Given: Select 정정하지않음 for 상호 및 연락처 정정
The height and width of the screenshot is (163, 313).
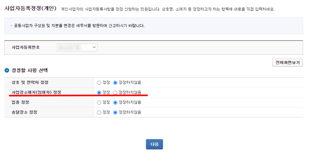Looking at the screenshot, I should click(x=115, y=83).
